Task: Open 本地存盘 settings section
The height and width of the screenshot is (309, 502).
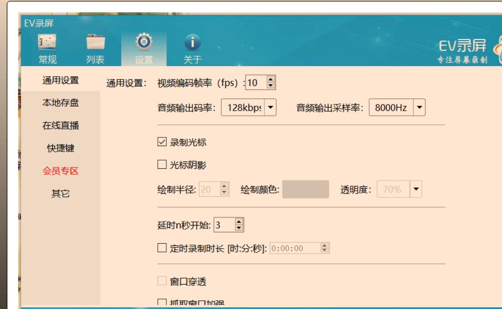Action: 60,103
